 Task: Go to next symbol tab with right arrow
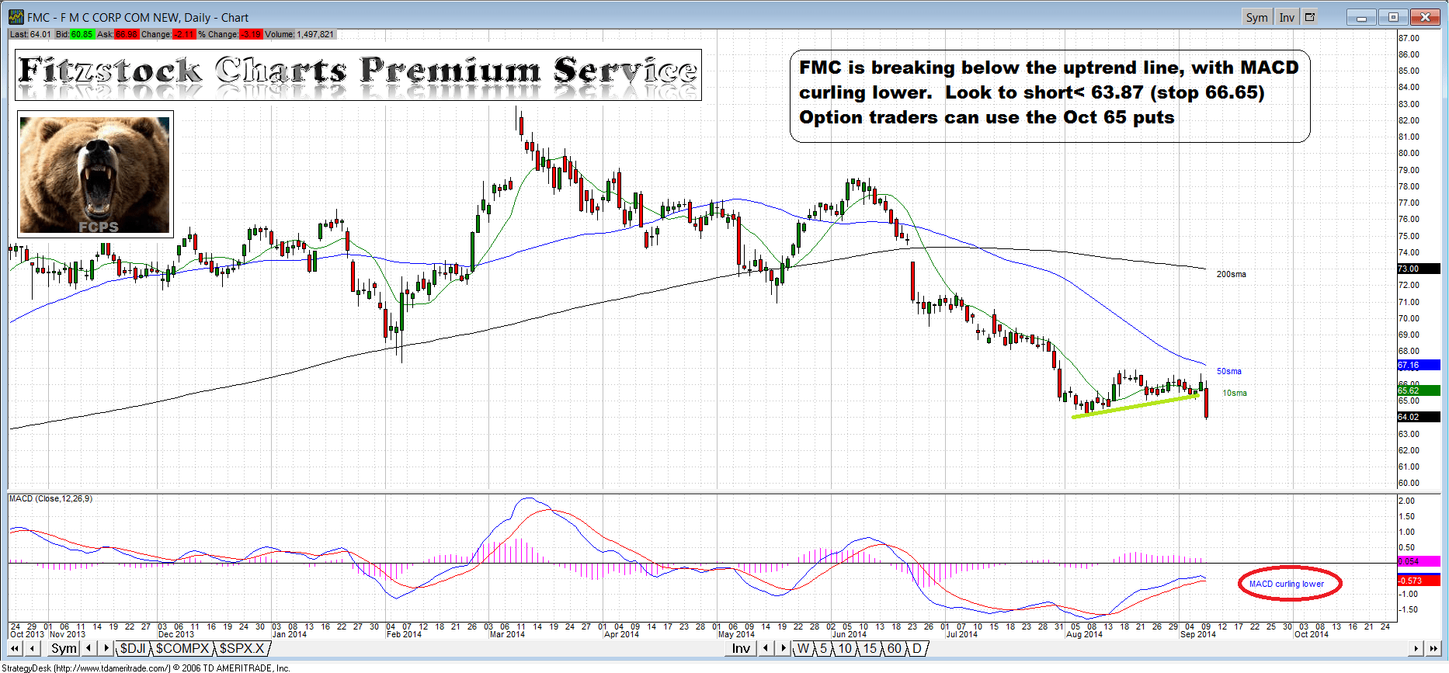(106, 648)
